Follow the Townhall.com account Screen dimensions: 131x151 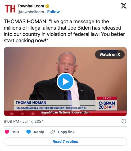point(53,12)
